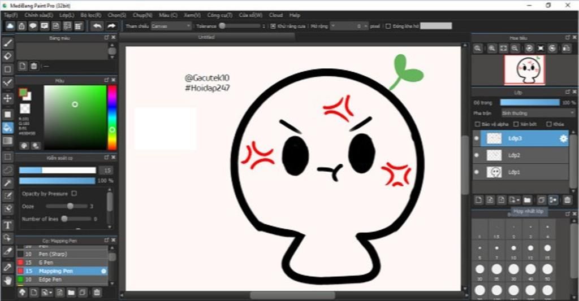Delete palette color with trash icon

(33, 66)
